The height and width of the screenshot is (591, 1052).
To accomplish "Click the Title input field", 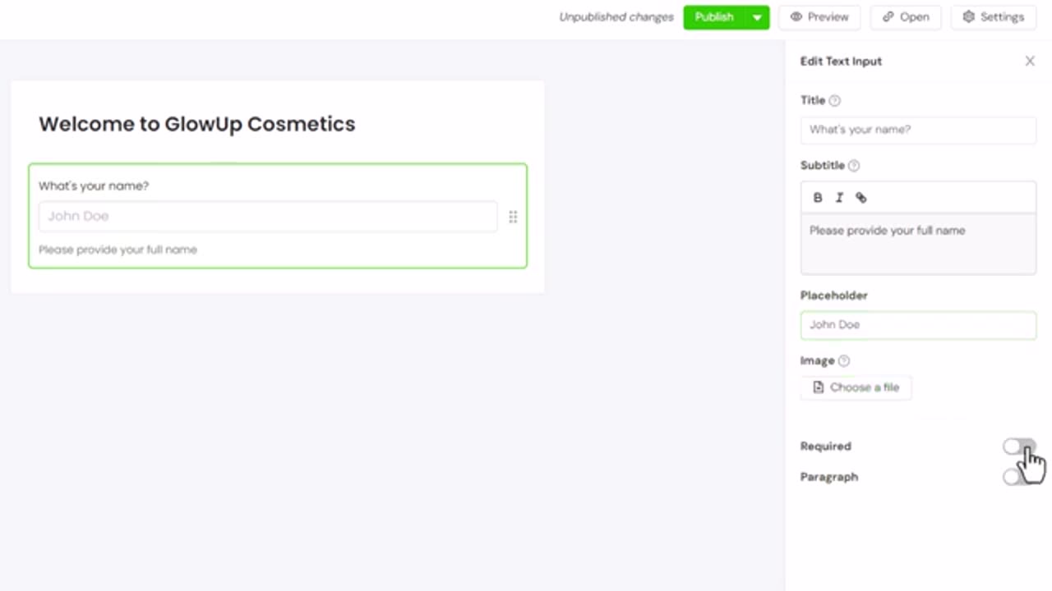I will 918,130.
